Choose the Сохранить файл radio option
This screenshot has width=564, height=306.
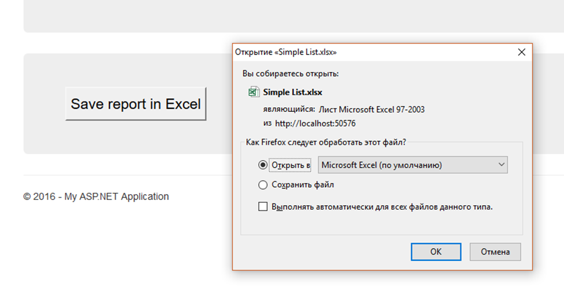click(x=263, y=185)
